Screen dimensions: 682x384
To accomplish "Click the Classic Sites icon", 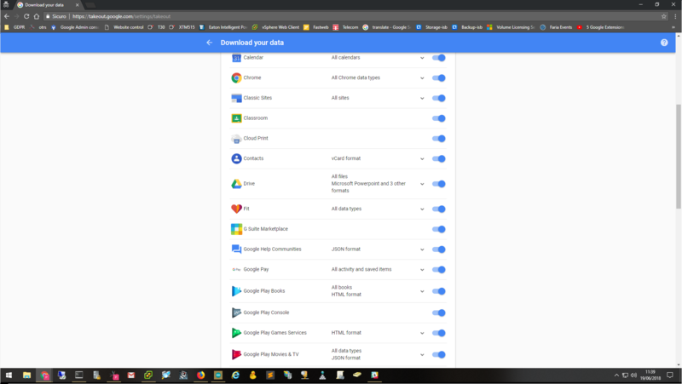I will pos(236,98).
